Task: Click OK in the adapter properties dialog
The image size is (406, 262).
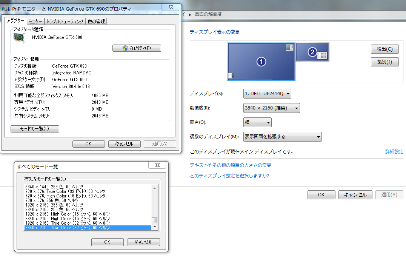Action: pos(89,144)
